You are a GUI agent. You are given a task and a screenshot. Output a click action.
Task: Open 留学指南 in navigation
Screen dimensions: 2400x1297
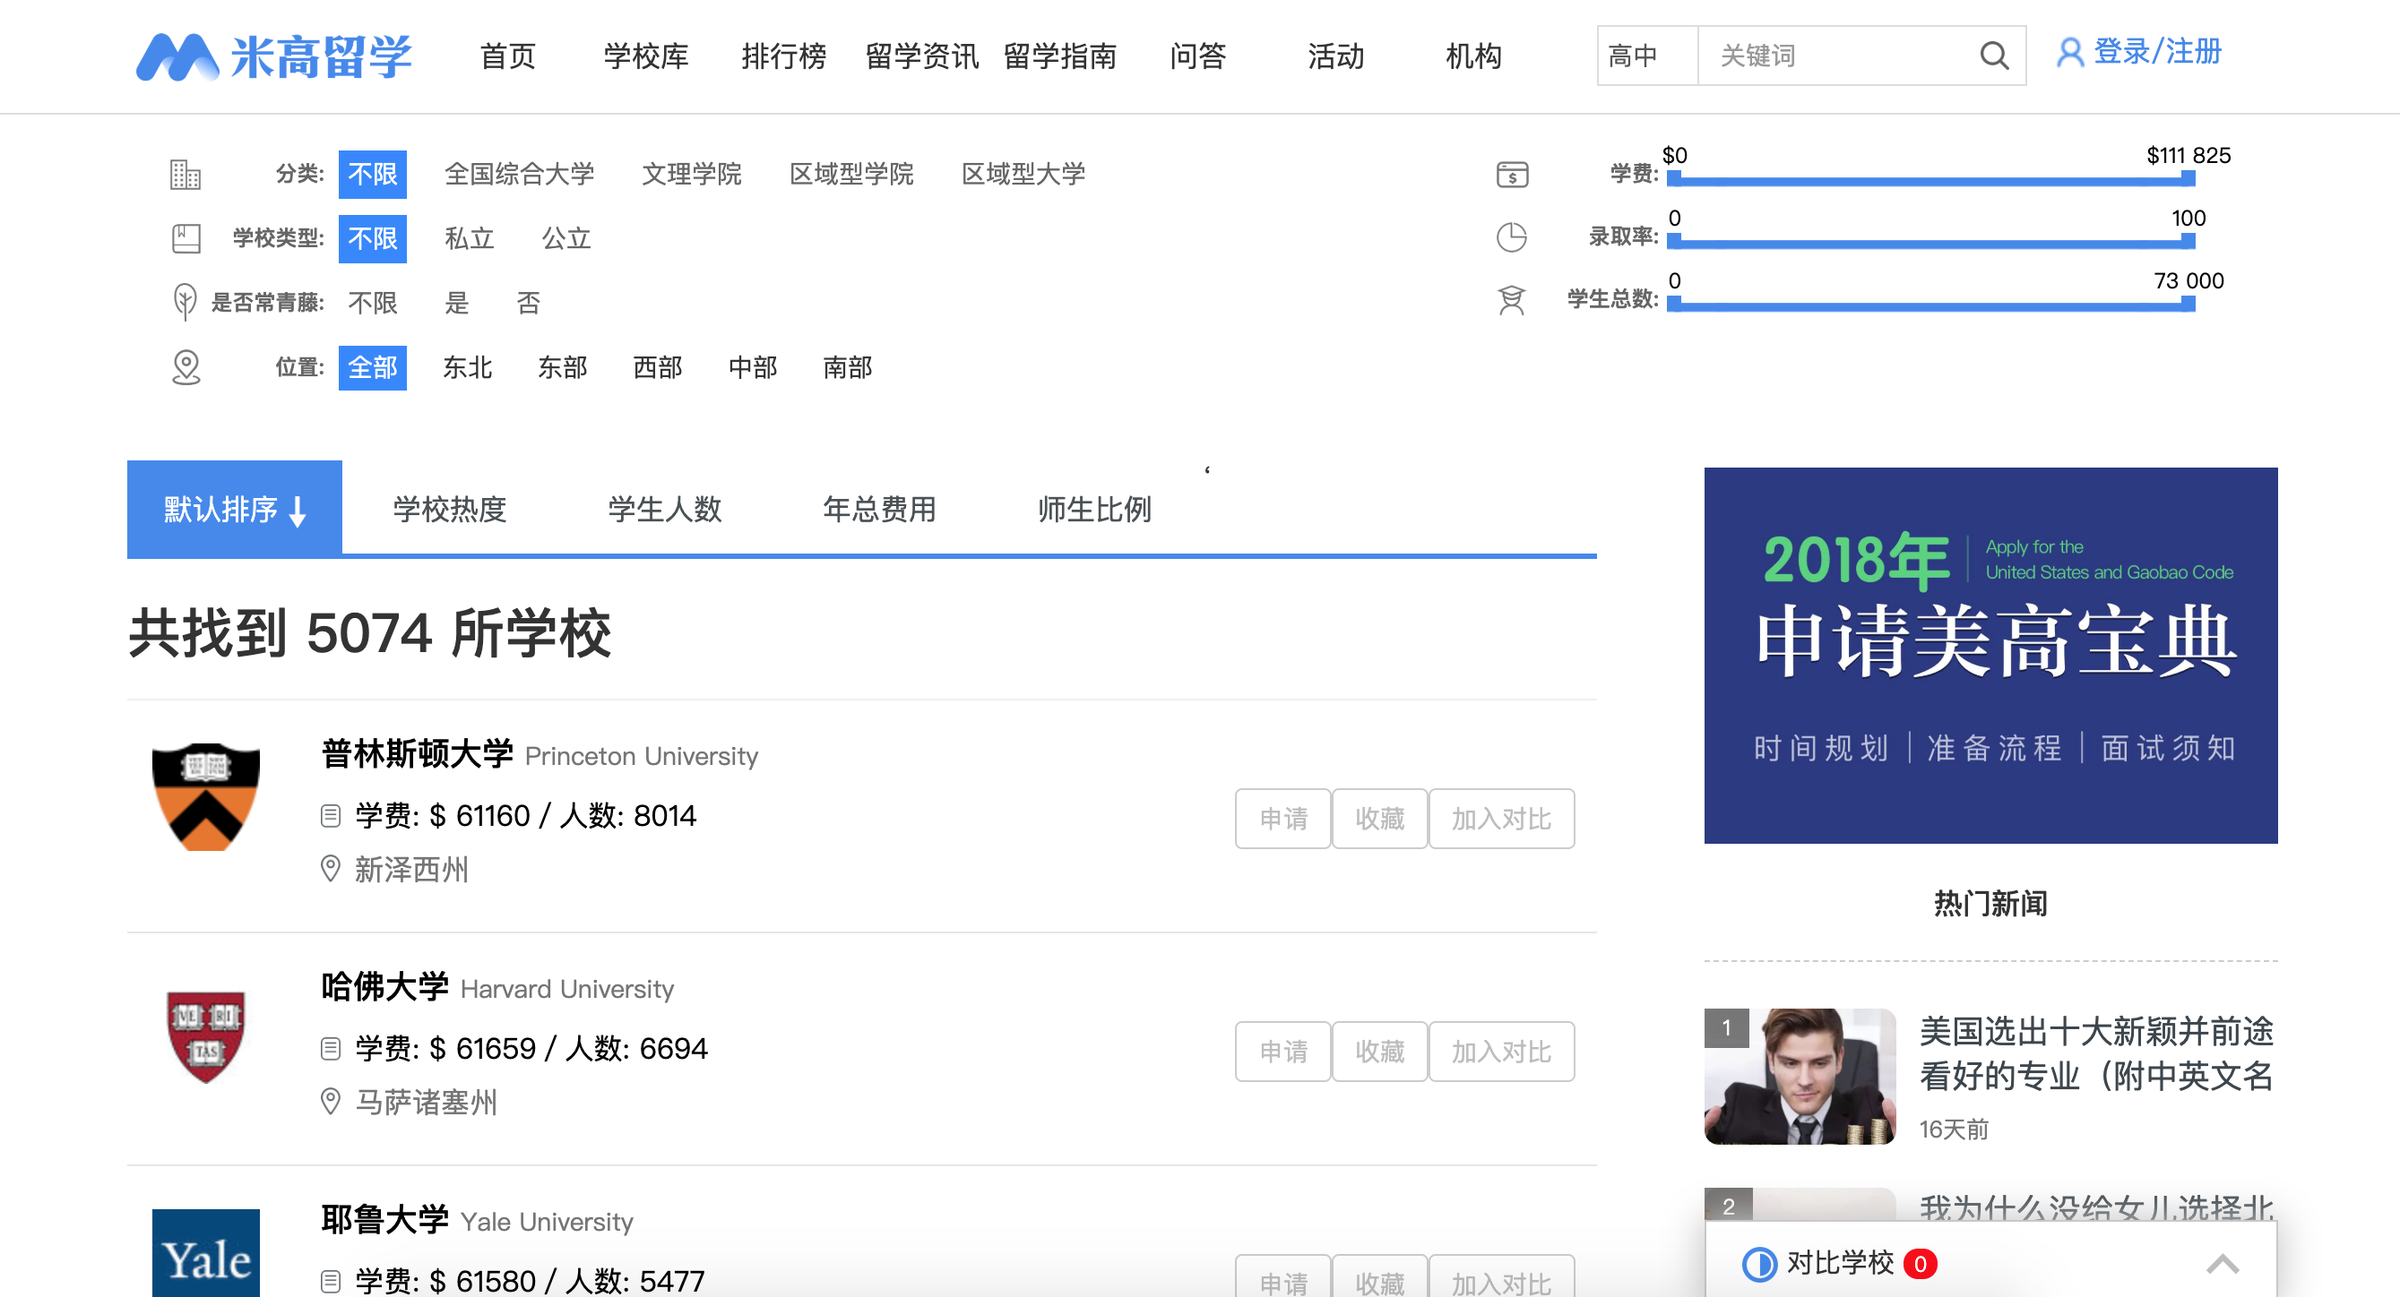(1059, 56)
